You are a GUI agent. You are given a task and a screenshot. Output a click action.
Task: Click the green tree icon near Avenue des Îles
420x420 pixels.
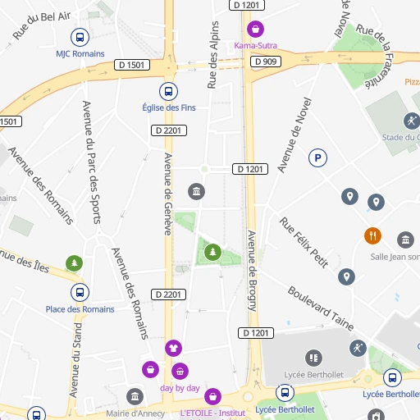[74, 263]
